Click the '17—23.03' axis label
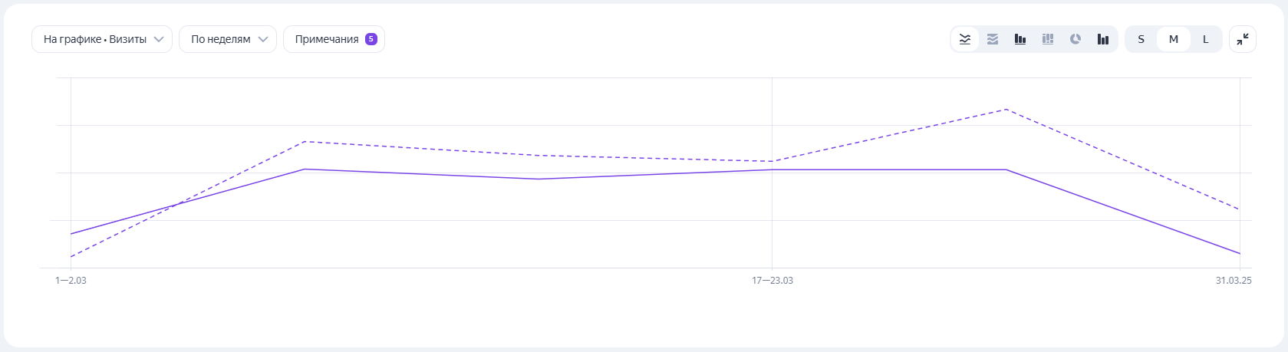Image resolution: width=1288 pixels, height=352 pixels. coord(772,281)
